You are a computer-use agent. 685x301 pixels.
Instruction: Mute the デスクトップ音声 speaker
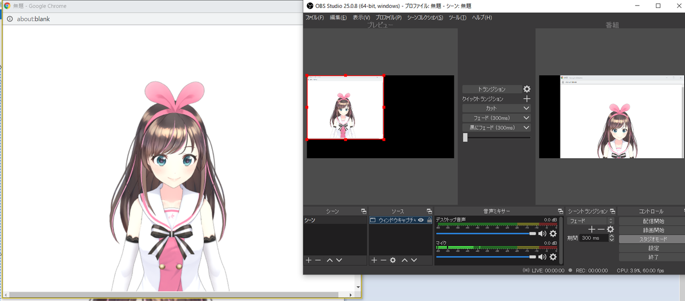pos(542,234)
